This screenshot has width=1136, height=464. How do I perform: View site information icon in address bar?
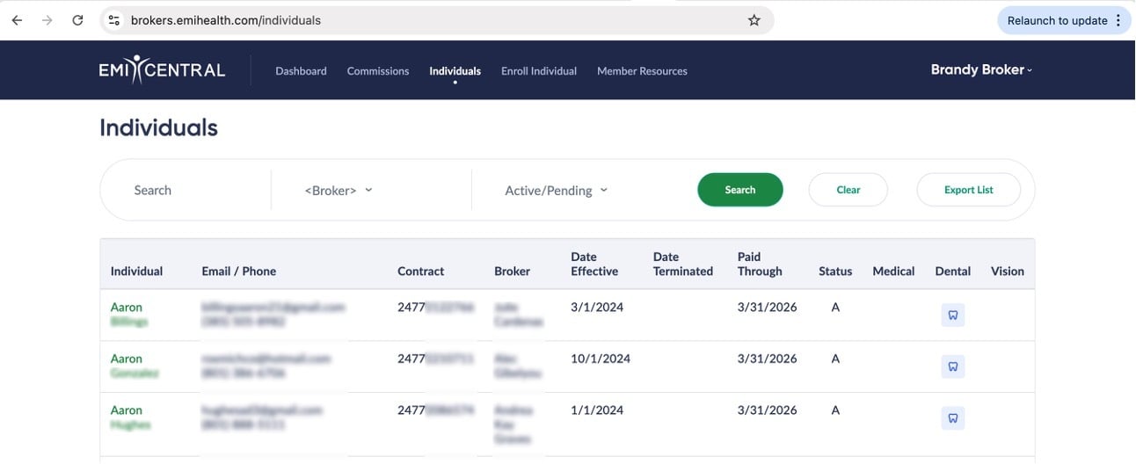113,20
